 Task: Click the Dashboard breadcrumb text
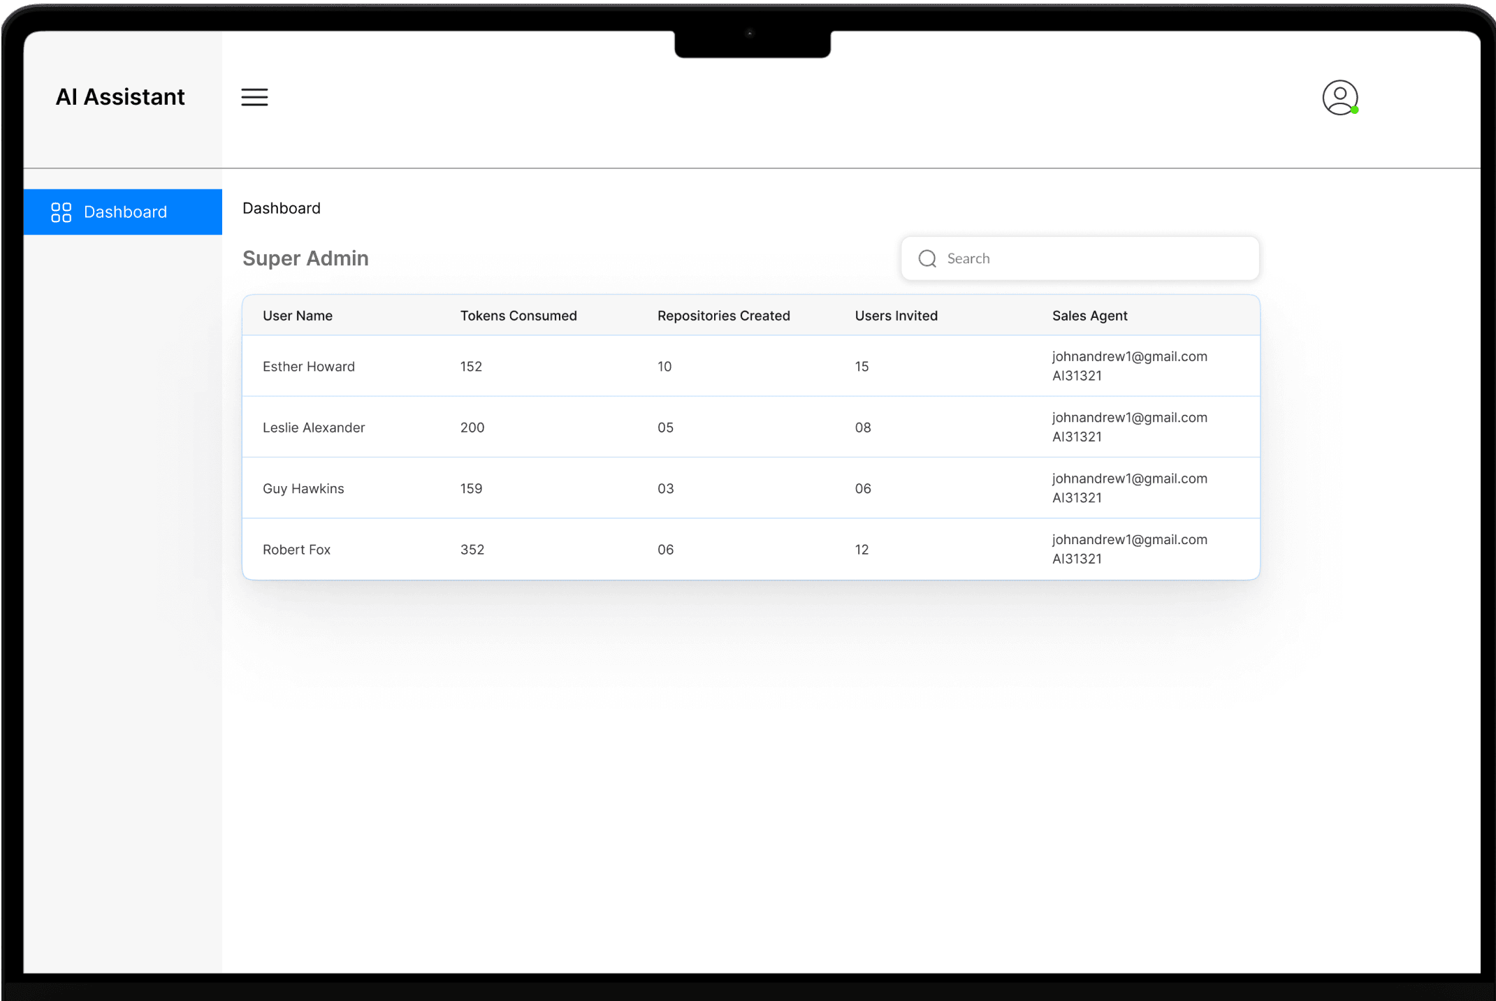[281, 208]
